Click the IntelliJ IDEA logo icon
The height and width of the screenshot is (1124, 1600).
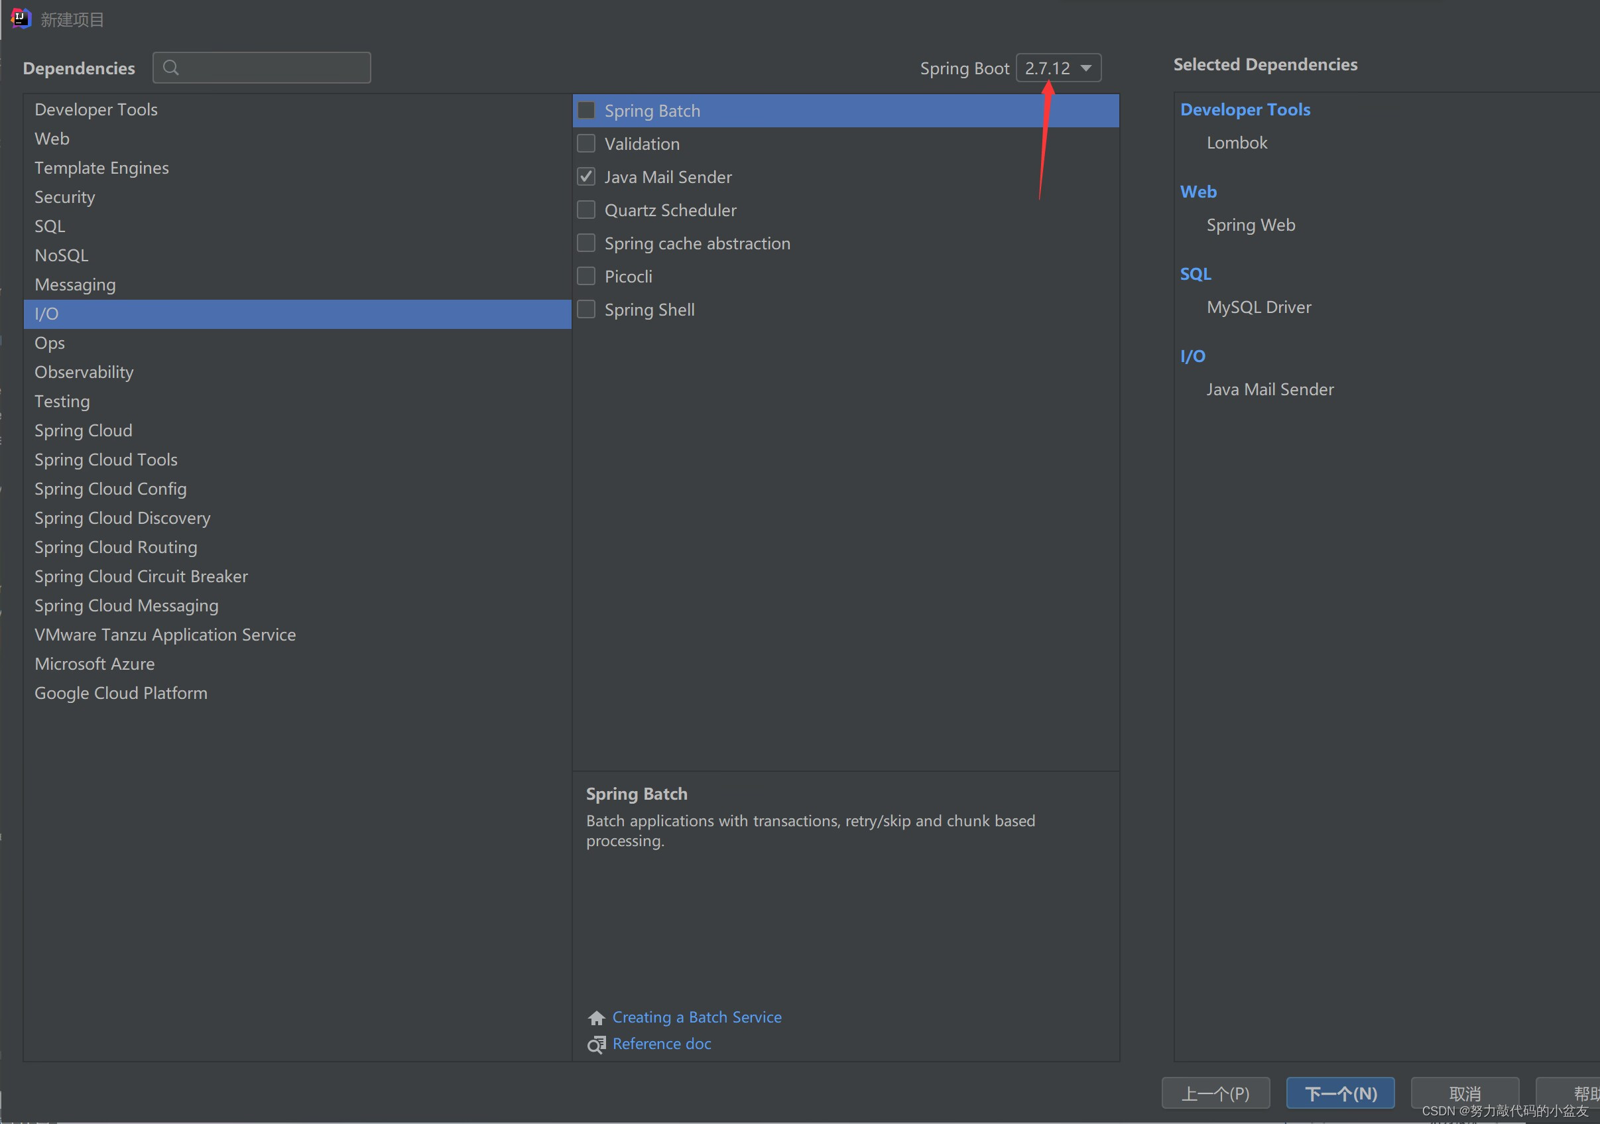[x=21, y=18]
